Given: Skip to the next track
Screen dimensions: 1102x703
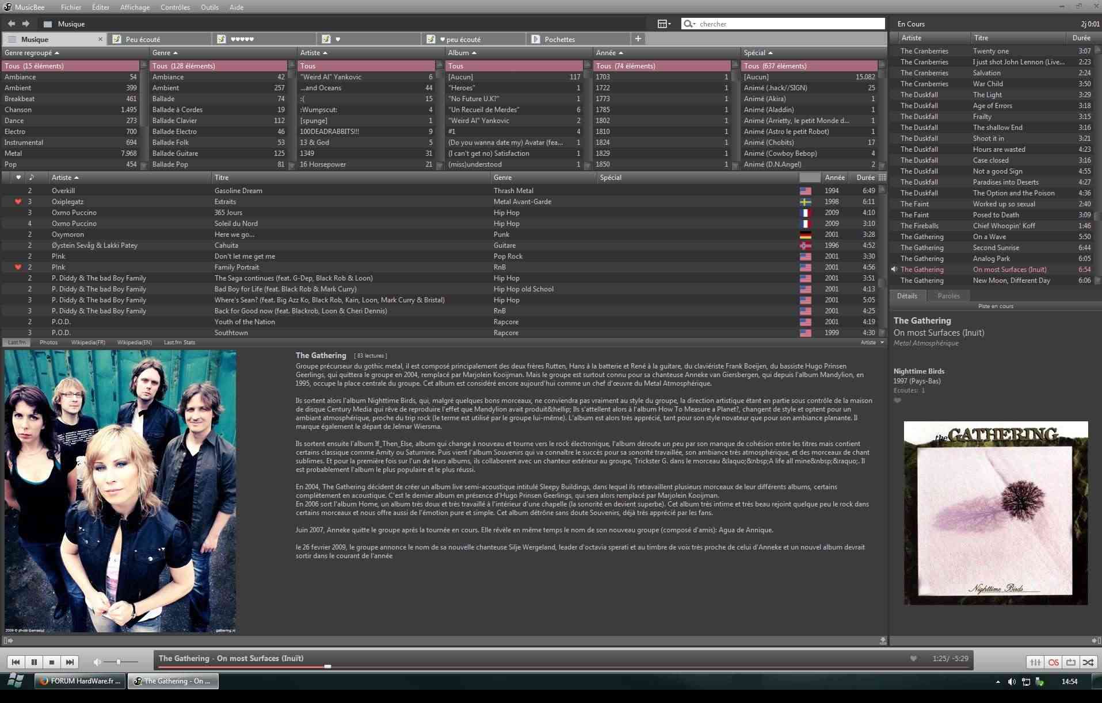Looking at the screenshot, I should [x=70, y=662].
